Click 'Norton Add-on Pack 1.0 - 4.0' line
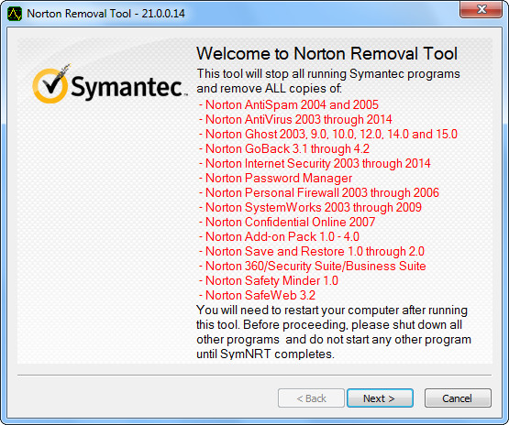Screen dimensions: 509x425 click(279, 236)
